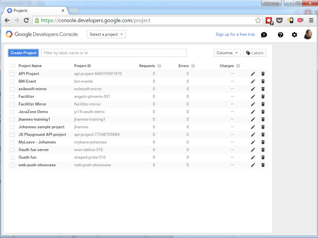The width and height of the screenshot is (318, 238).
Task: Edit JS Playground API project
Action: (x=253, y=135)
